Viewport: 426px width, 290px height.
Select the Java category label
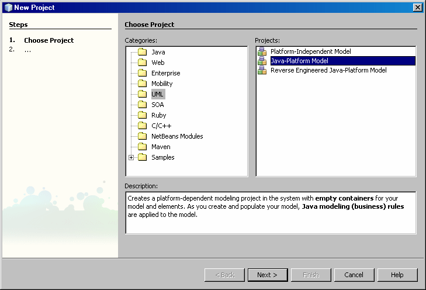pos(158,52)
